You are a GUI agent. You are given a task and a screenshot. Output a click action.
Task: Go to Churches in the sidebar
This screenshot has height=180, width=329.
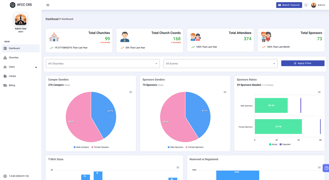(14, 58)
